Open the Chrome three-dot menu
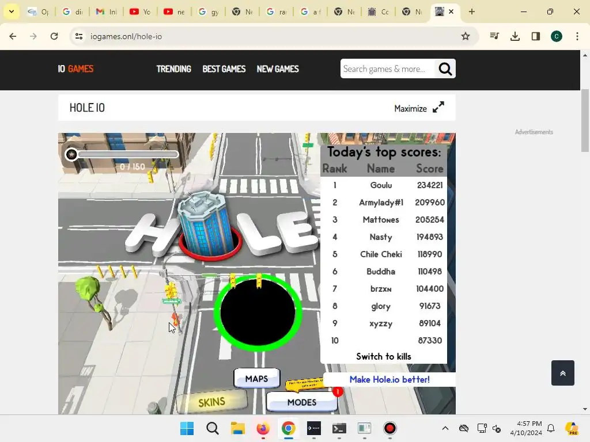Screen dimensions: 590x442 [x=577, y=36]
